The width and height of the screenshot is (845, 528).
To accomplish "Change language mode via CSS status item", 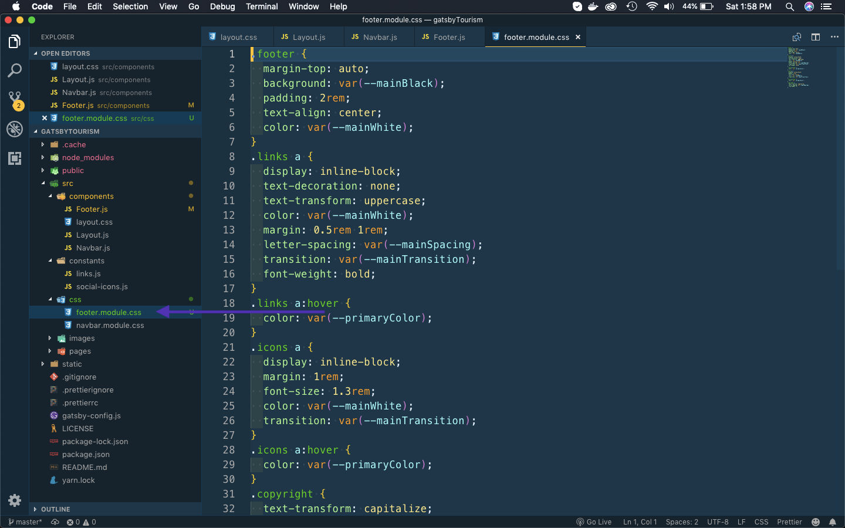I will click(x=761, y=522).
